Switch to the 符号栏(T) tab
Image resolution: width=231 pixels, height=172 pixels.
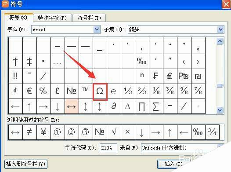[89, 18]
